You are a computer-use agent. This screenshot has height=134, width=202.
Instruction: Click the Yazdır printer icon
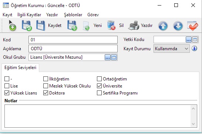click(x=134, y=25)
